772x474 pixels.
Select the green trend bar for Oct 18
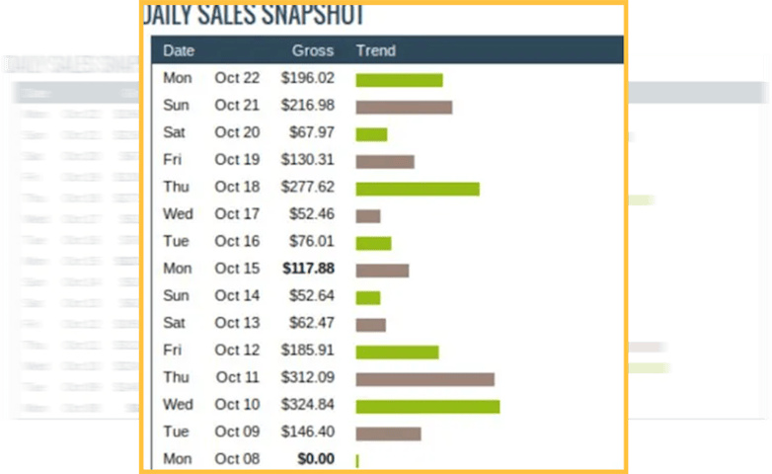(418, 189)
